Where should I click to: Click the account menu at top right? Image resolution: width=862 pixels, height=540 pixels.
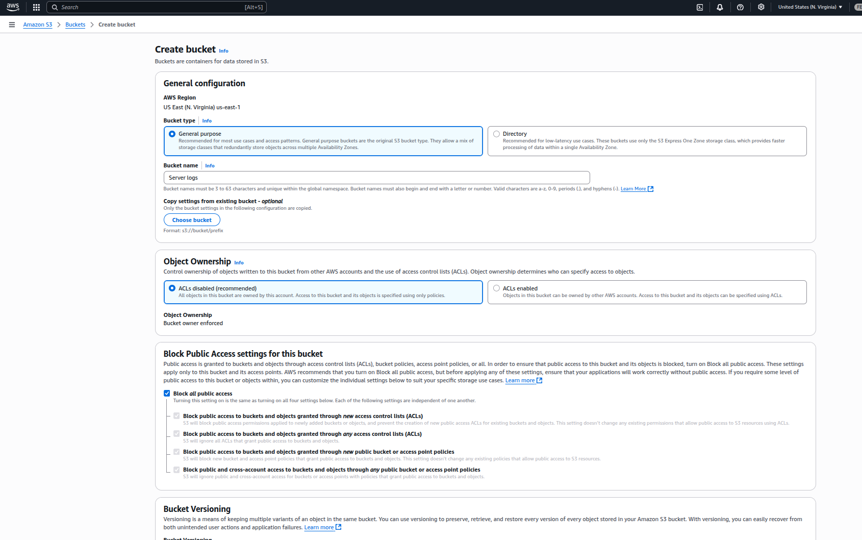[858, 7]
